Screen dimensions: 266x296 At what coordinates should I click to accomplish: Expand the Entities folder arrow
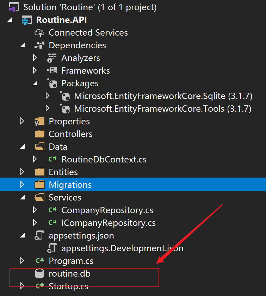click(23, 172)
